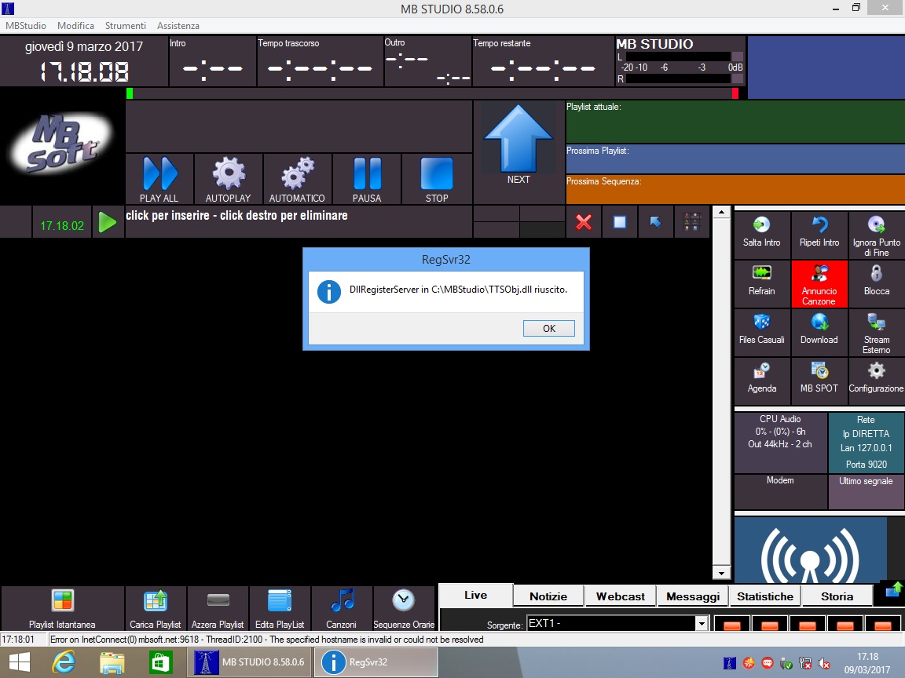The width and height of the screenshot is (905, 678).
Task: Toggle the Salta Intro option
Action: (761, 235)
